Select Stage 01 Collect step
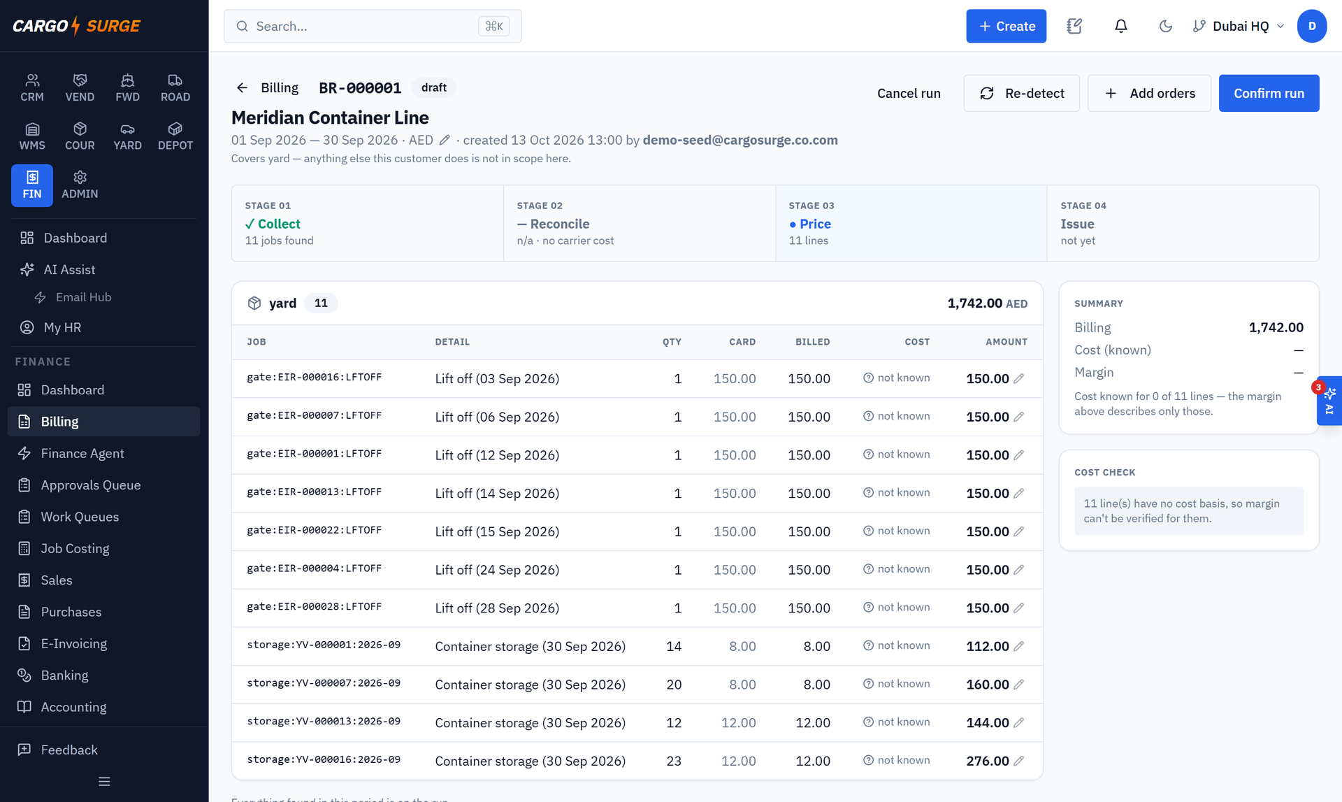This screenshot has width=1342, height=802. 368,224
